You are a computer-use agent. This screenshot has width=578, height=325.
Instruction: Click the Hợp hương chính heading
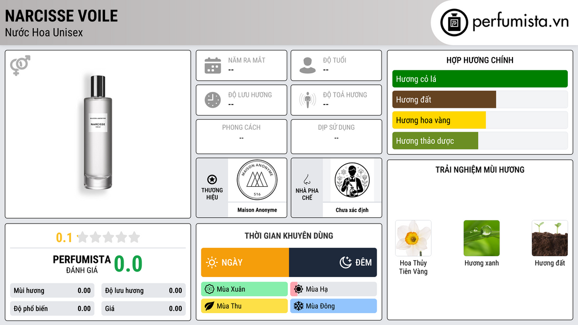point(480,60)
